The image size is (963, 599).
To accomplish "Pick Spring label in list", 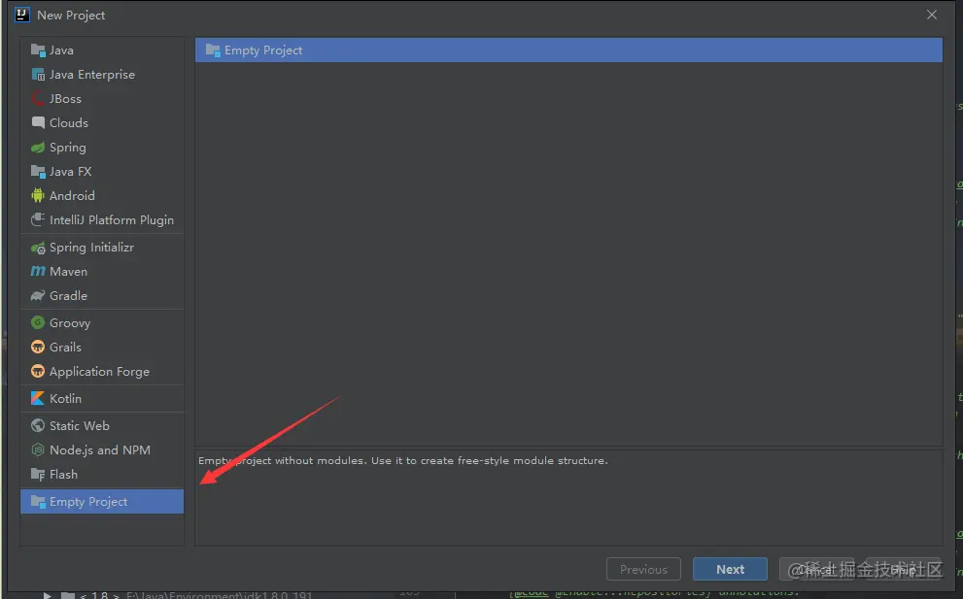I will (x=68, y=148).
